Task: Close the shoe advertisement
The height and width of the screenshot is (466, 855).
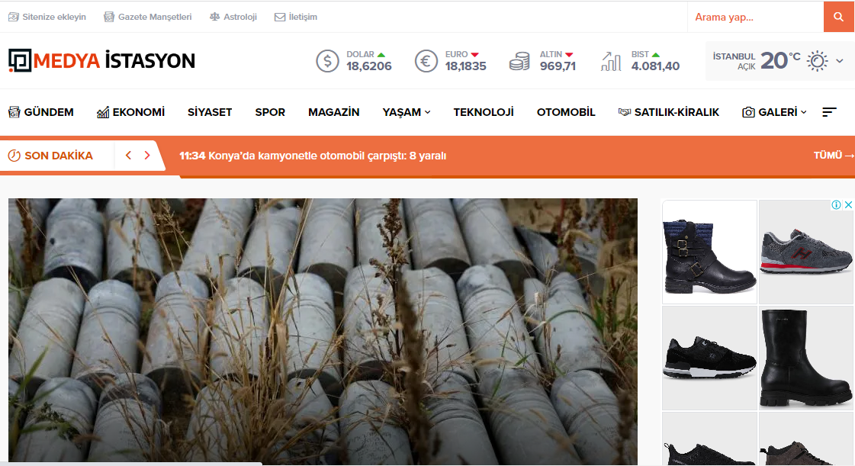Action: pos(848,205)
